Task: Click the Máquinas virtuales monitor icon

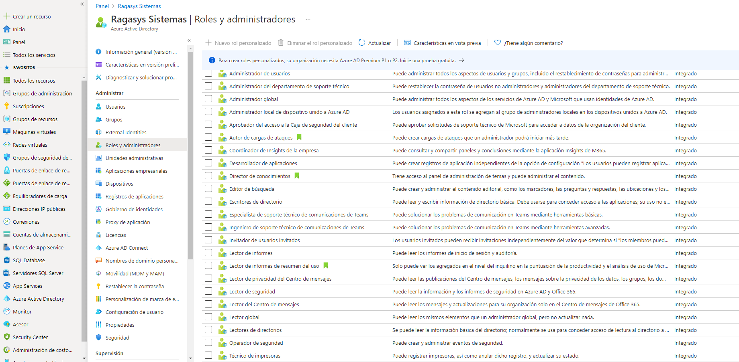Action: (x=6, y=132)
